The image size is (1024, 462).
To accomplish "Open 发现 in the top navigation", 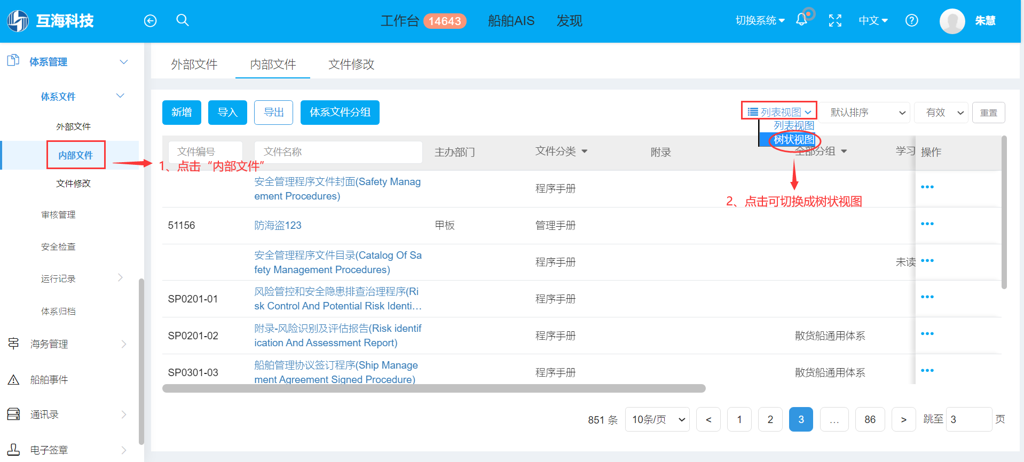I will pos(570,21).
